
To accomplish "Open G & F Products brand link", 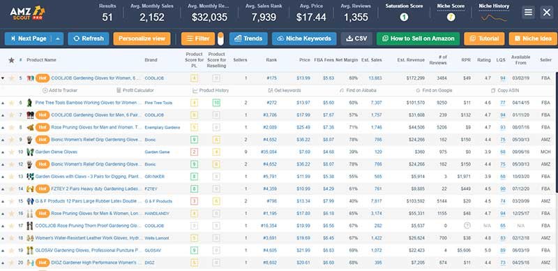I will [x=158, y=201].
